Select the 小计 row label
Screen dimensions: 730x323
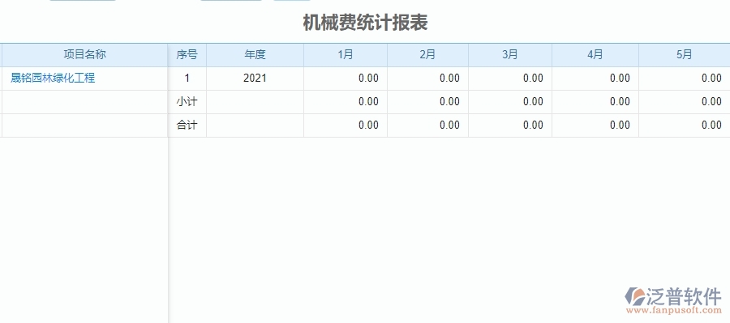[187, 102]
